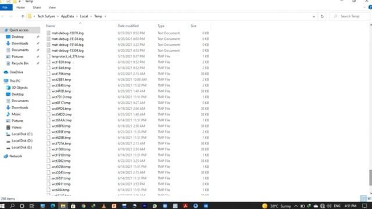The image size is (372, 209).
Task: Navigate to Local in the breadcrumb
Action: coord(84,16)
